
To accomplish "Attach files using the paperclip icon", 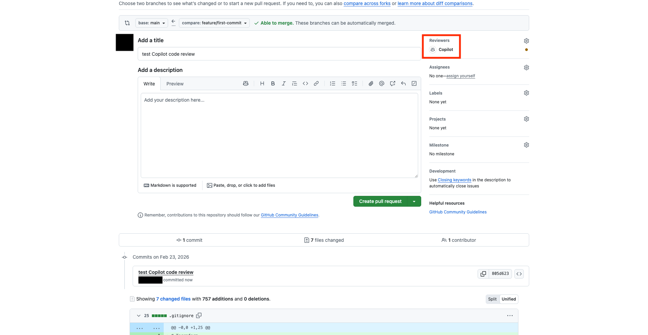I will point(371,84).
